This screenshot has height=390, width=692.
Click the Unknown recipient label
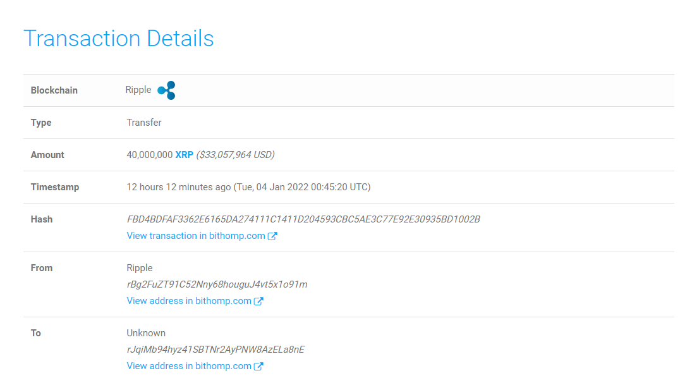(x=146, y=333)
